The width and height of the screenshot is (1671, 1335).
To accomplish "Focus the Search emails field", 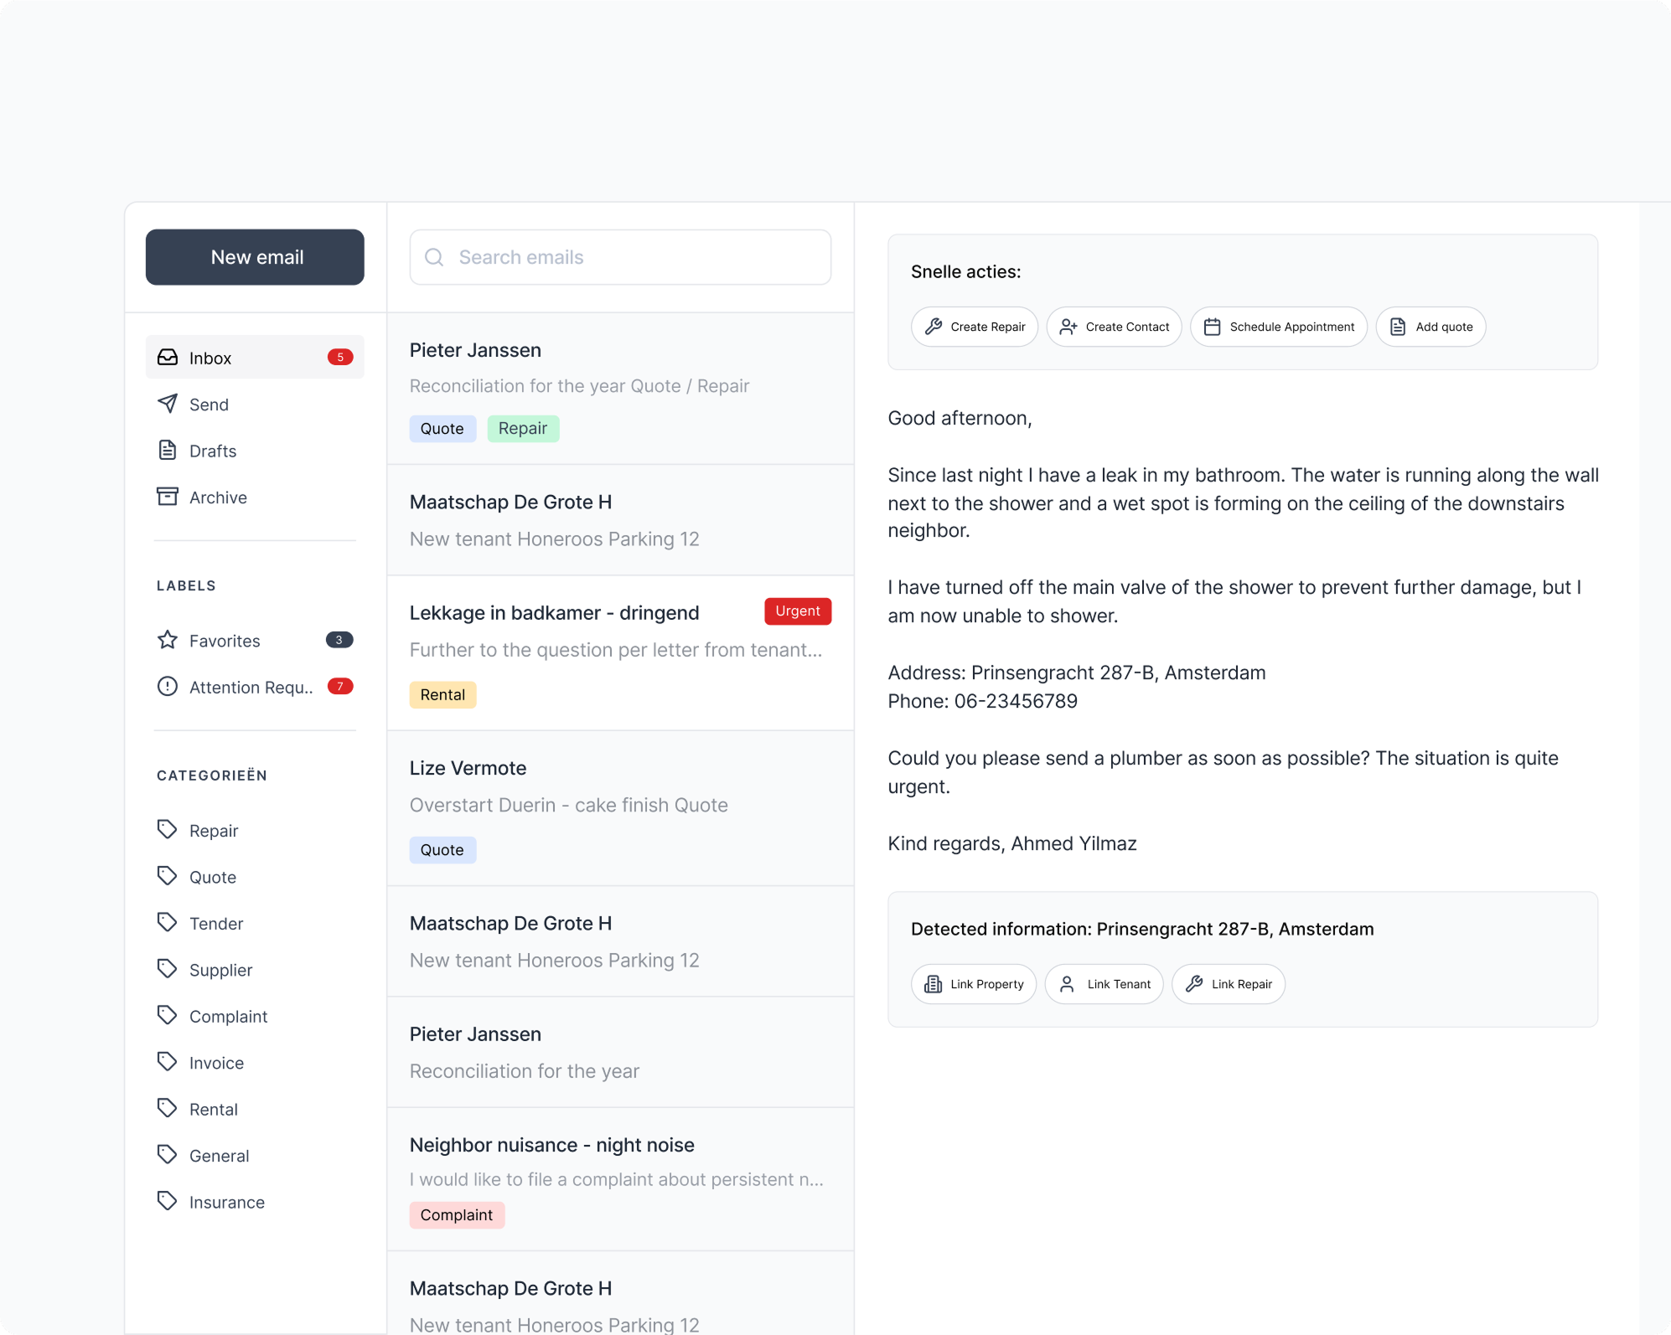I will tap(620, 257).
